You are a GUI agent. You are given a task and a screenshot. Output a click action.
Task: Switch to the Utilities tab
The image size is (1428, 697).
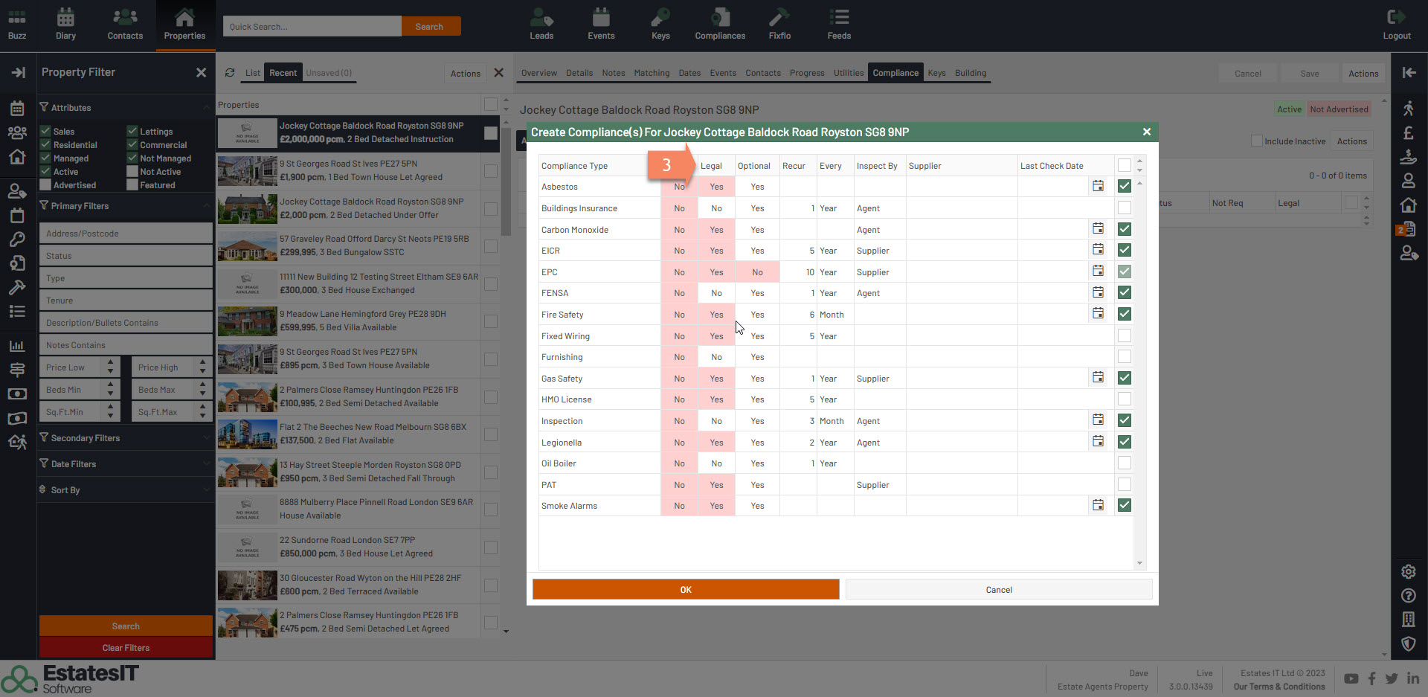click(848, 73)
